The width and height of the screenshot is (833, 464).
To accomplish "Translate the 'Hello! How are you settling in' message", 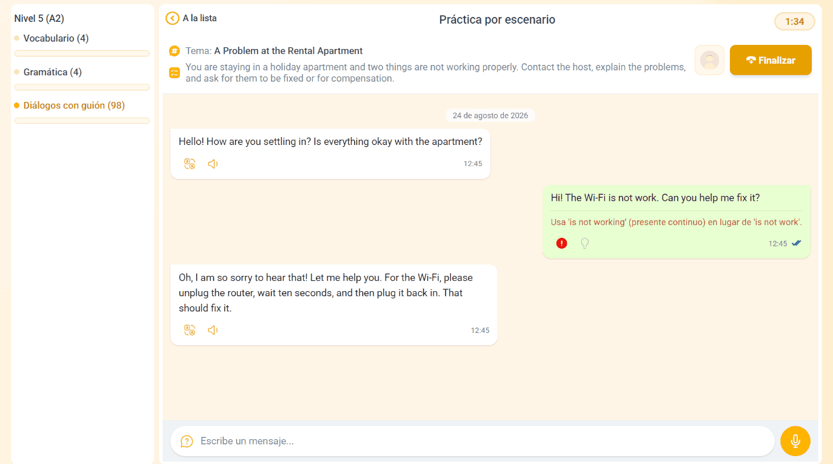I will pos(190,164).
